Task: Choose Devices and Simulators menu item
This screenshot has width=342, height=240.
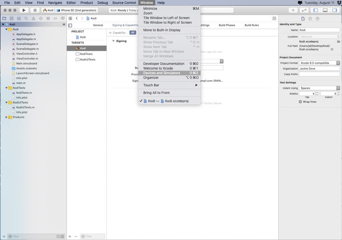Action: coord(162,73)
